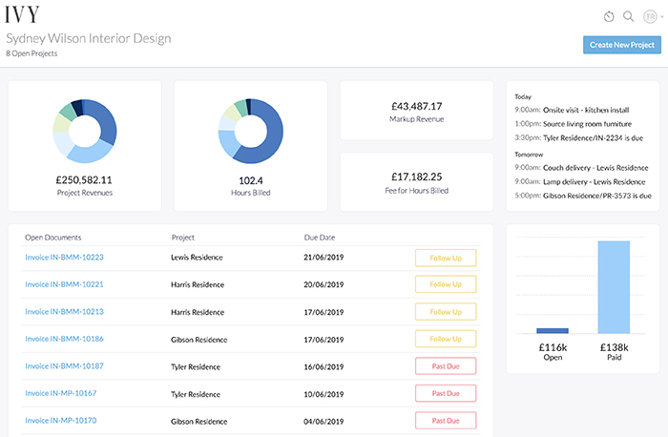
Task: Click the Markup Revenue card
Action: (416, 111)
